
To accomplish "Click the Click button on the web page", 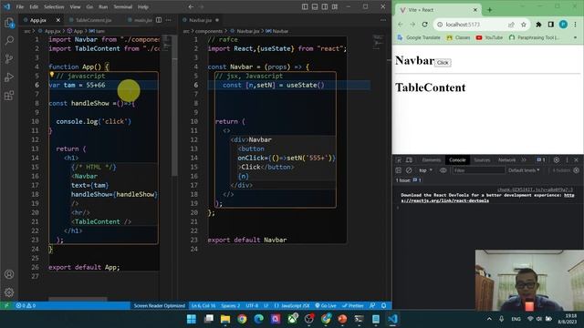I will [x=443, y=63].
